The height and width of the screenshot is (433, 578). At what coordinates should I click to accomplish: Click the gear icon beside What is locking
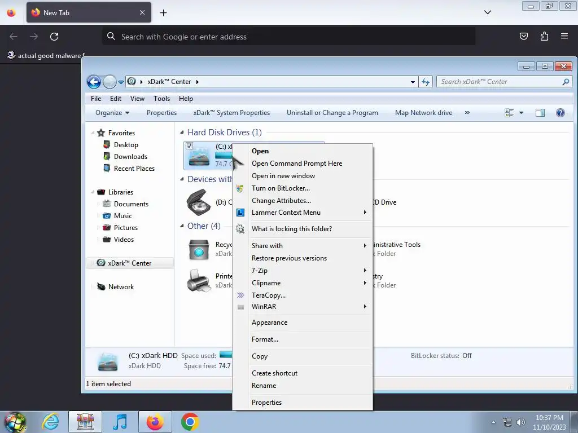coord(240,229)
